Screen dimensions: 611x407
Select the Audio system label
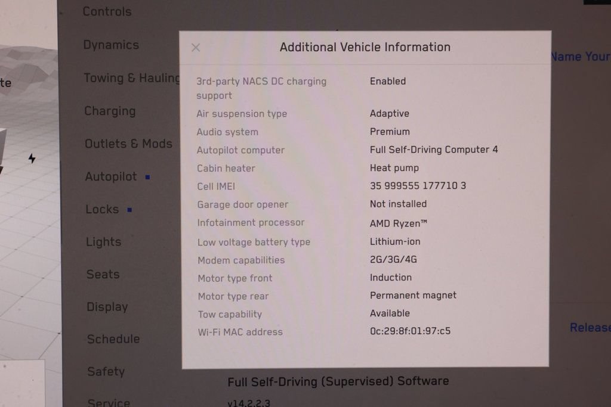227,132
